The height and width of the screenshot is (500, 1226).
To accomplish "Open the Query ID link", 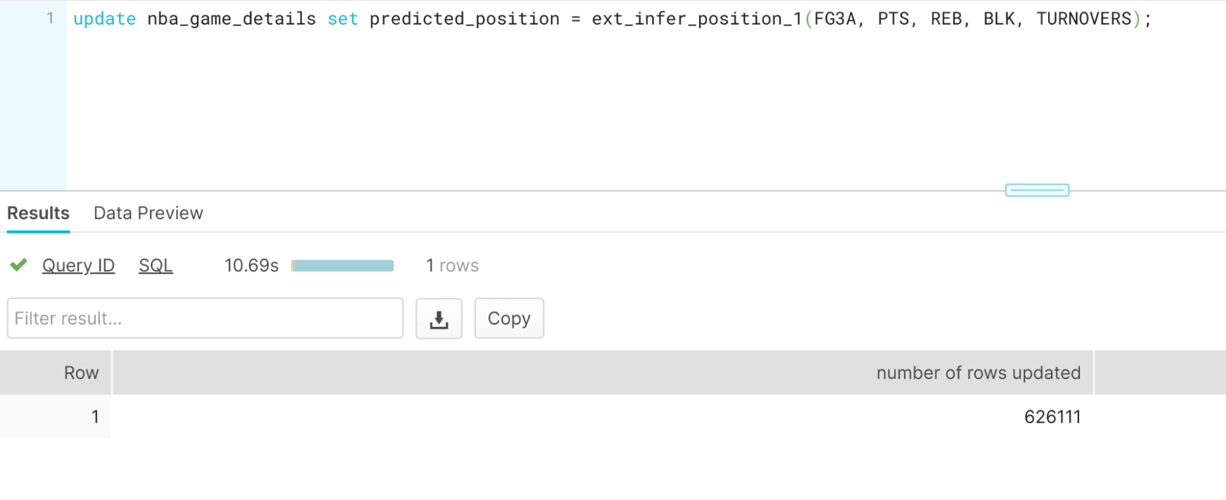I will tap(79, 265).
